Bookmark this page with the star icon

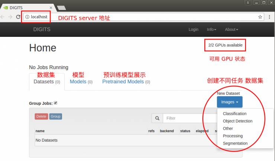click(260, 17)
